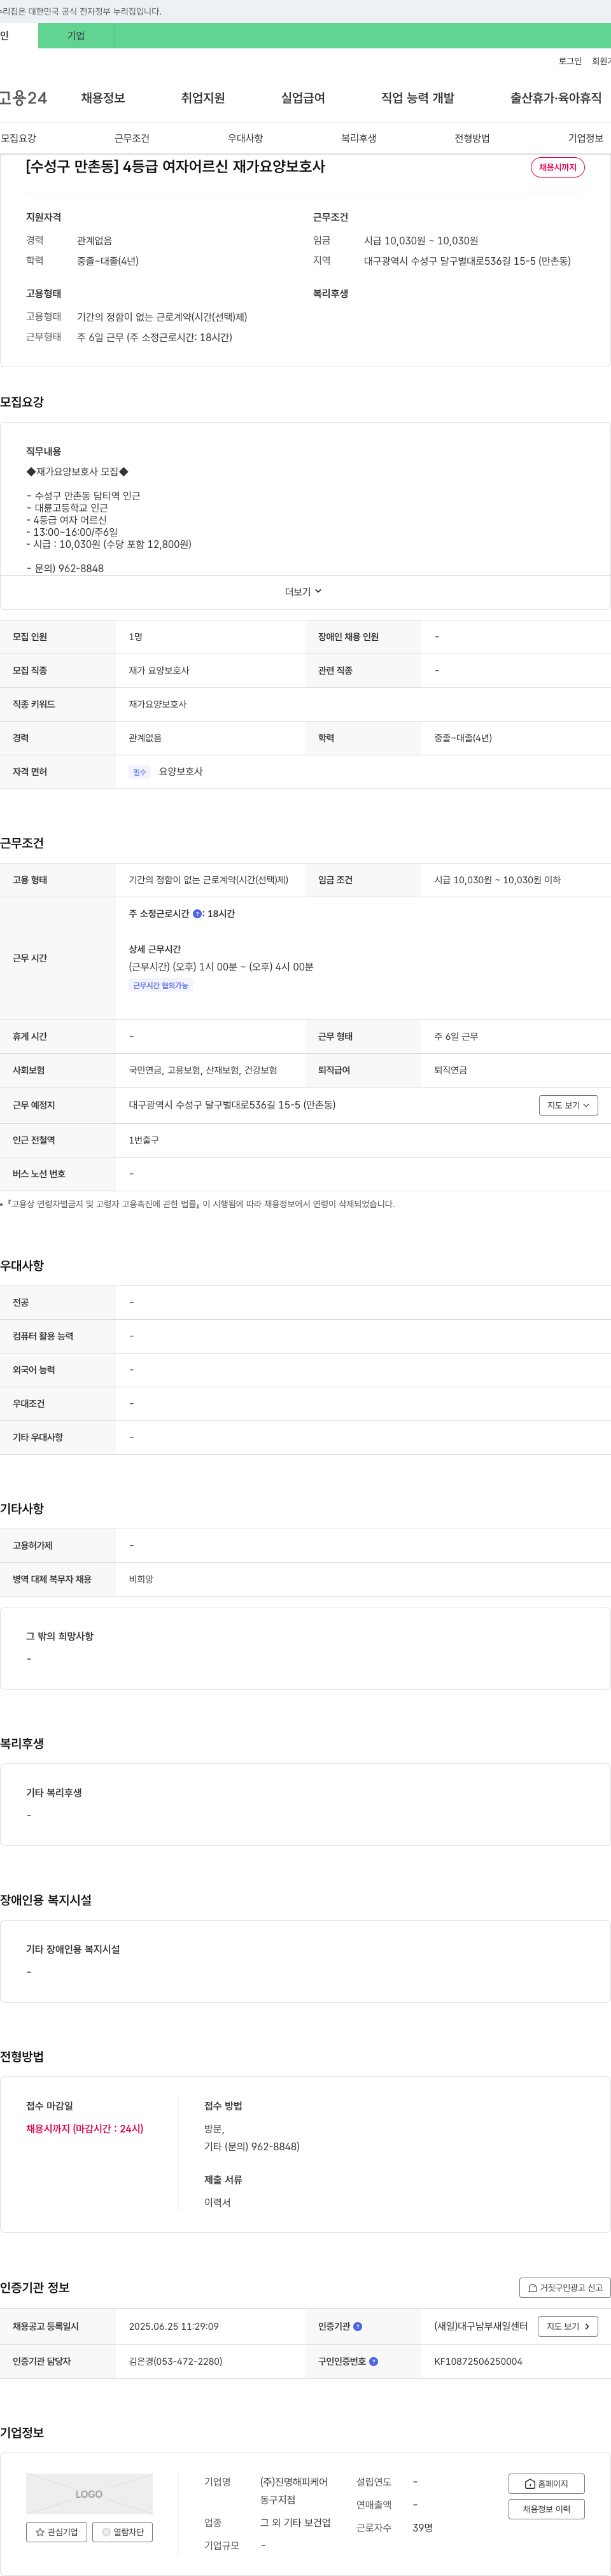Image resolution: width=611 pixels, height=2576 pixels.
Task: Expand 지도 보기 for 근무 예정지
Action: tap(568, 1105)
